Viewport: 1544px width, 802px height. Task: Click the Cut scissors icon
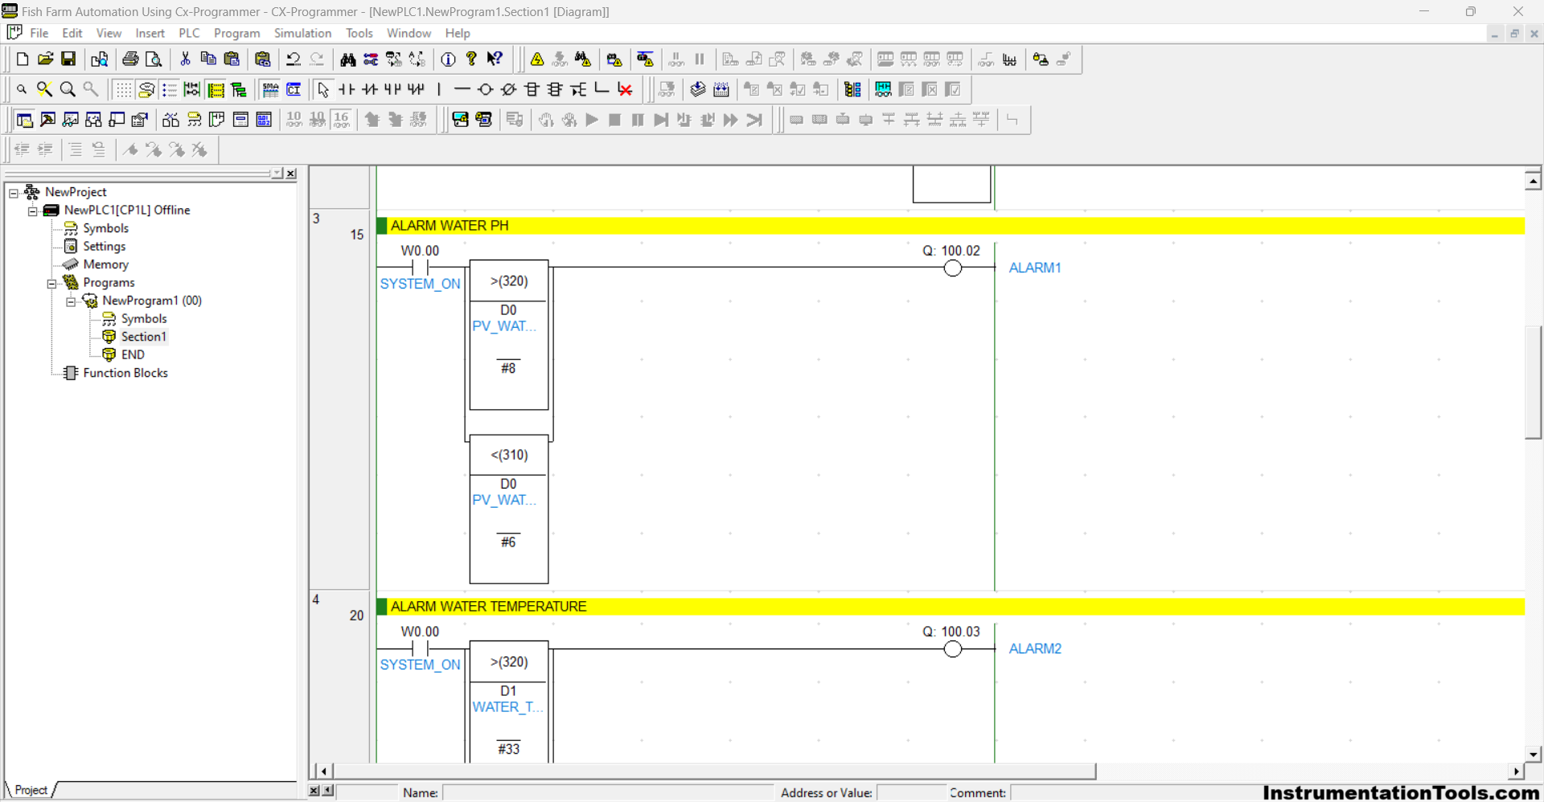pos(185,59)
